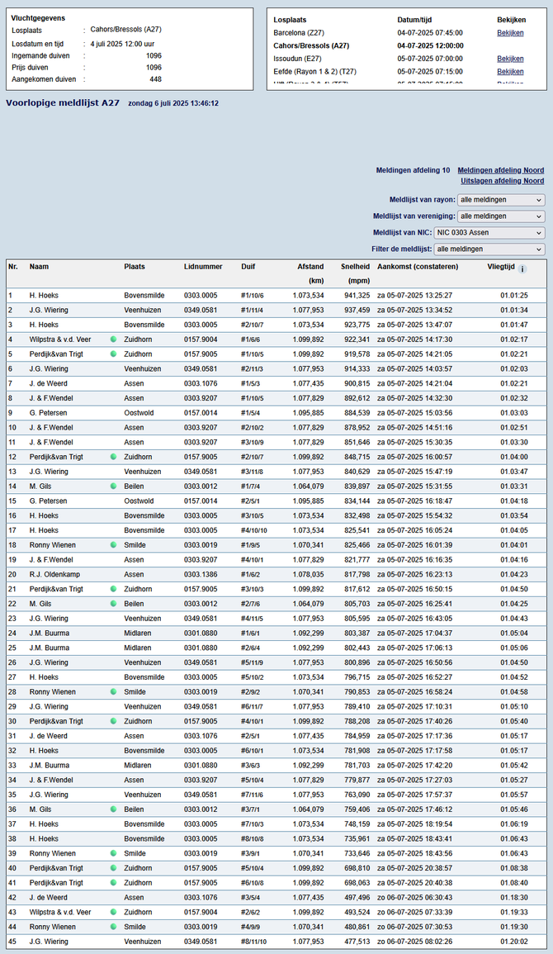This screenshot has width=553, height=954.
Task: Open the Meldlijst van vereniging dropdown
Action: (501, 216)
